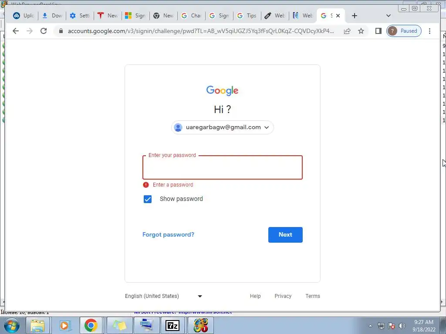Click the network tray icon
Screen dimensions: 446x334
[x=381, y=326]
